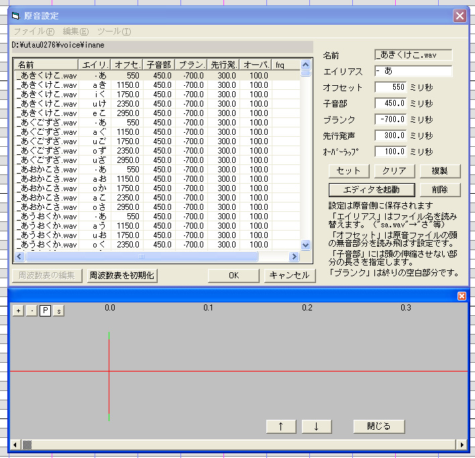Viewport: 475px width, 458px height.
Task: Click the waveform horizontal scrollbar thumb
Action: [x=27, y=445]
